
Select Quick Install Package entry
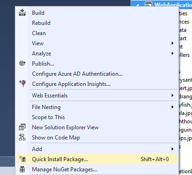pyautogui.click(x=97, y=159)
